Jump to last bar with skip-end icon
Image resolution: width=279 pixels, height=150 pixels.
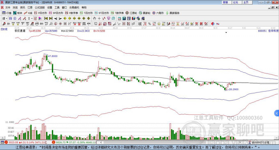(x=51, y=19)
